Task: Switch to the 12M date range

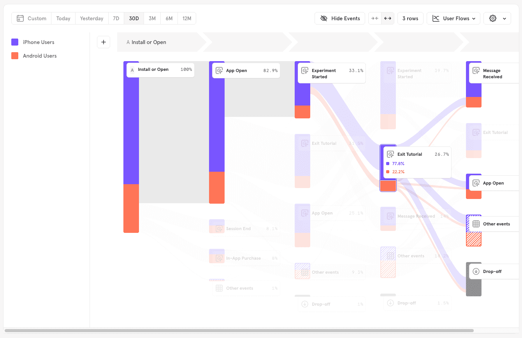Action: click(x=187, y=18)
